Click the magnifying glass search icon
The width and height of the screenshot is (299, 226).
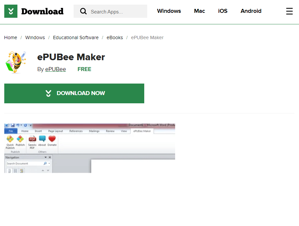tap(83, 11)
